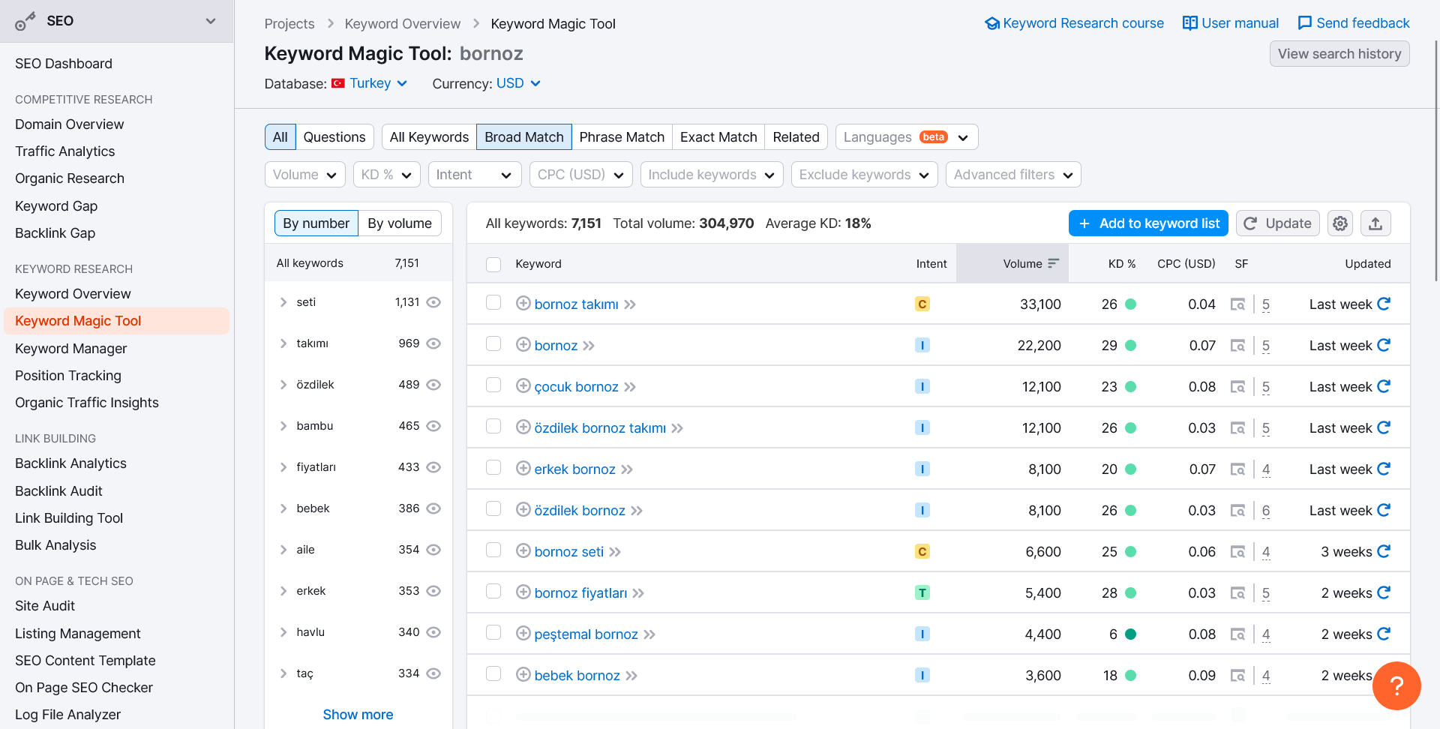1440x729 pixels.
Task: Select all keywords with header checkbox
Action: (x=493, y=264)
